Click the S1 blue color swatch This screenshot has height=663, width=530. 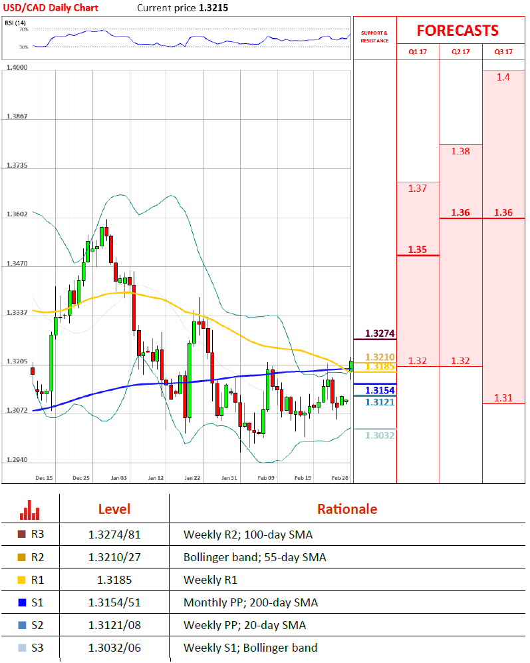[21, 602]
